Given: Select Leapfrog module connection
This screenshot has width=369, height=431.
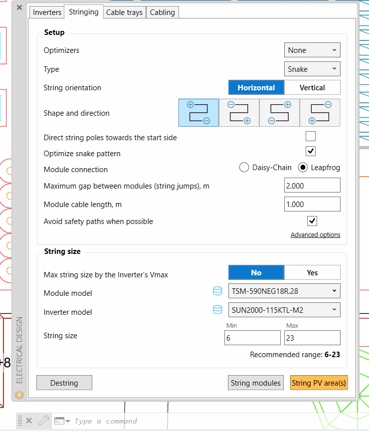Looking at the screenshot, I should pyautogui.click(x=319, y=168).
